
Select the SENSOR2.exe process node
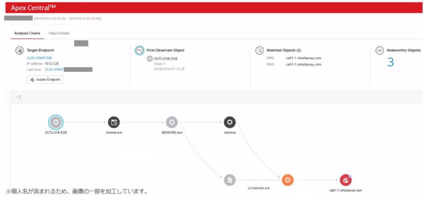[x=172, y=122]
